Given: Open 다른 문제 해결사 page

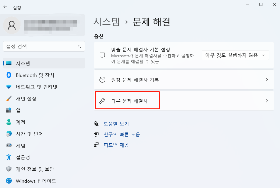Looking at the screenshot, I should tap(127, 100).
